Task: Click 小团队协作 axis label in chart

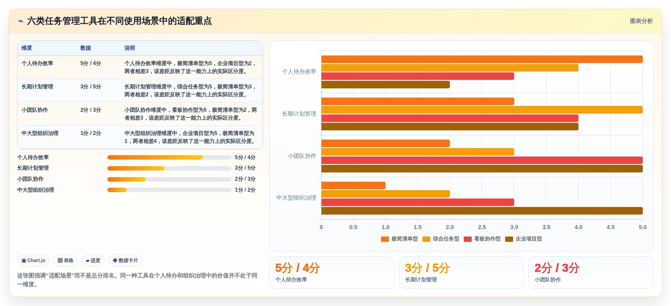Action: [302, 156]
